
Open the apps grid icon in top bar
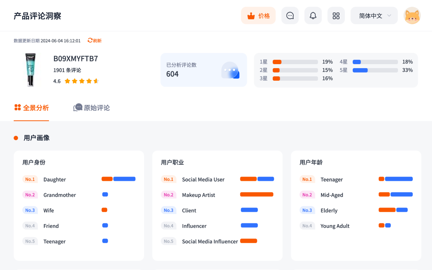click(x=336, y=15)
